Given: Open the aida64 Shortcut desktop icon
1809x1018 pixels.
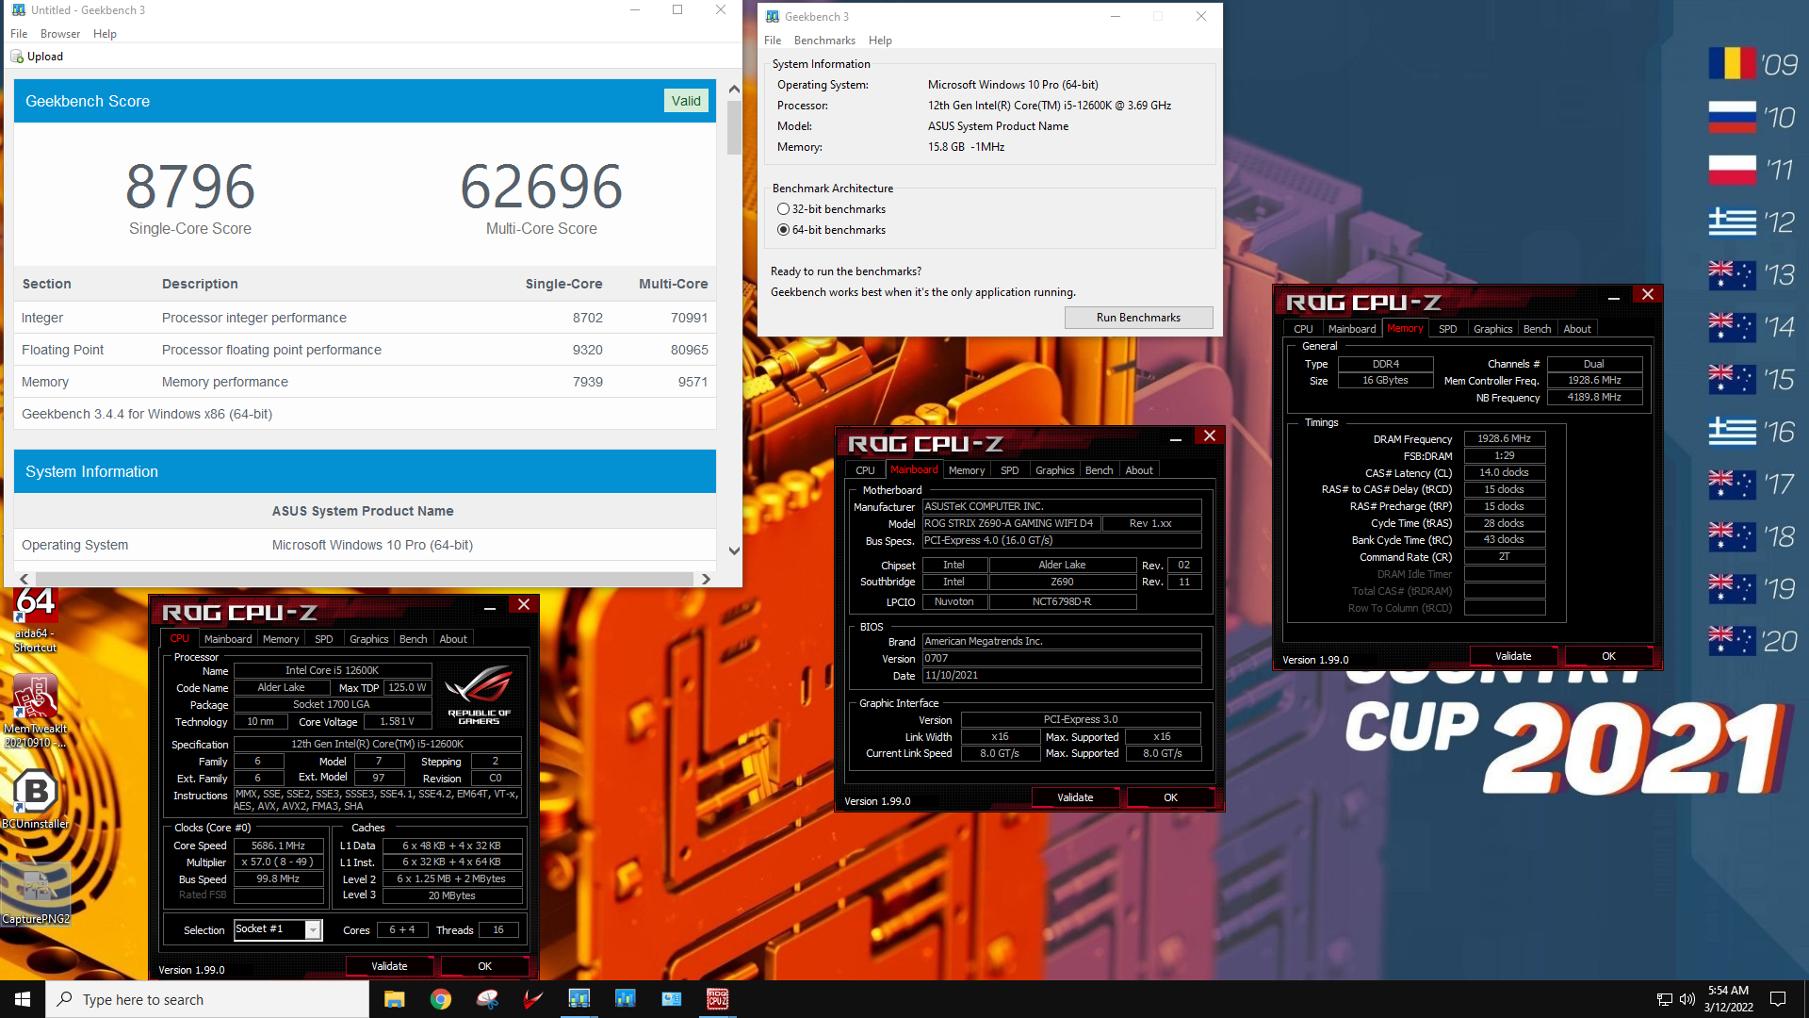Looking at the screenshot, I should pyautogui.click(x=35, y=619).
